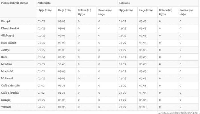The height and width of the screenshot is (114, 200).
Task: Select the Hani i Elezit row label
Action: coord(9,43)
